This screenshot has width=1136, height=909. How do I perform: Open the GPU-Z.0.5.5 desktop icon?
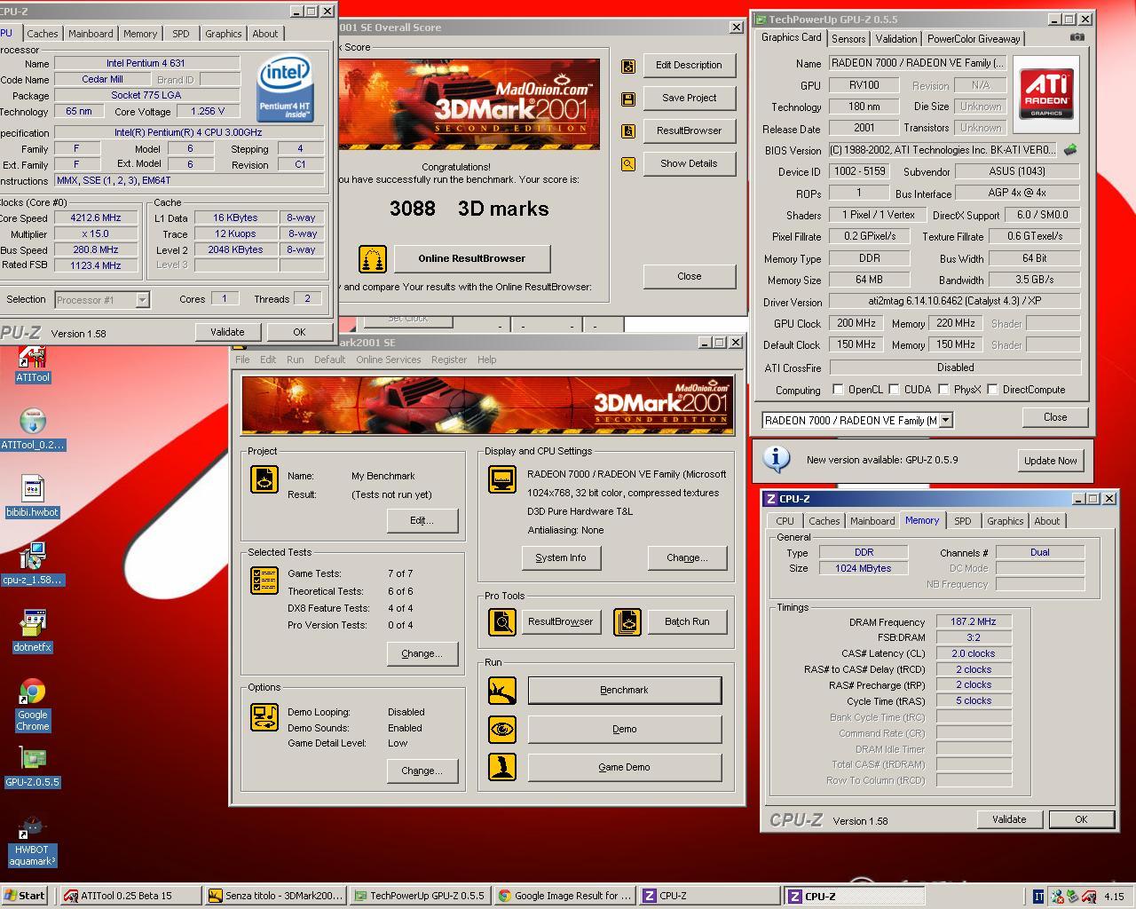point(33,768)
